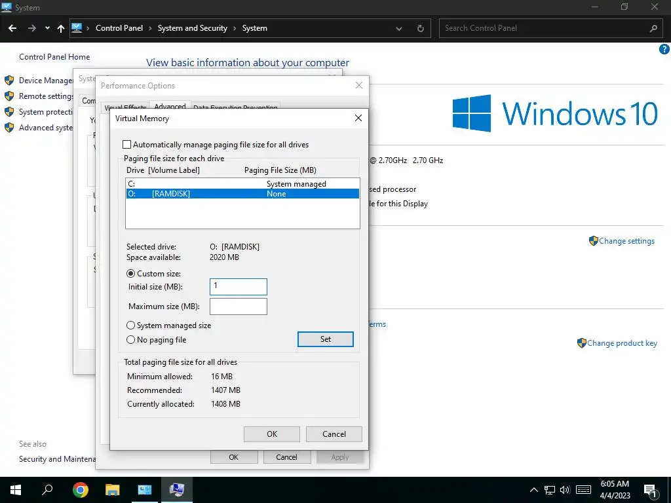Viewport: 671px width, 503px height.
Task: Click Control Panel breadcrumb
Action: click(x=119, y=28)
